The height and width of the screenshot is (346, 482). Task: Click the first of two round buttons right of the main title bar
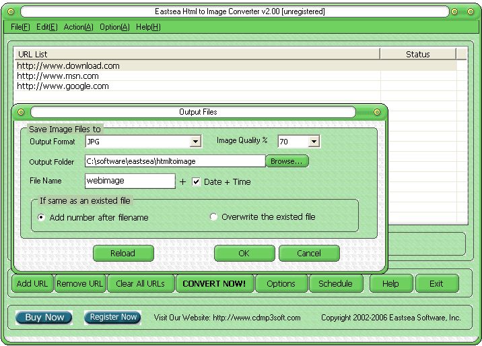[454, 11]
